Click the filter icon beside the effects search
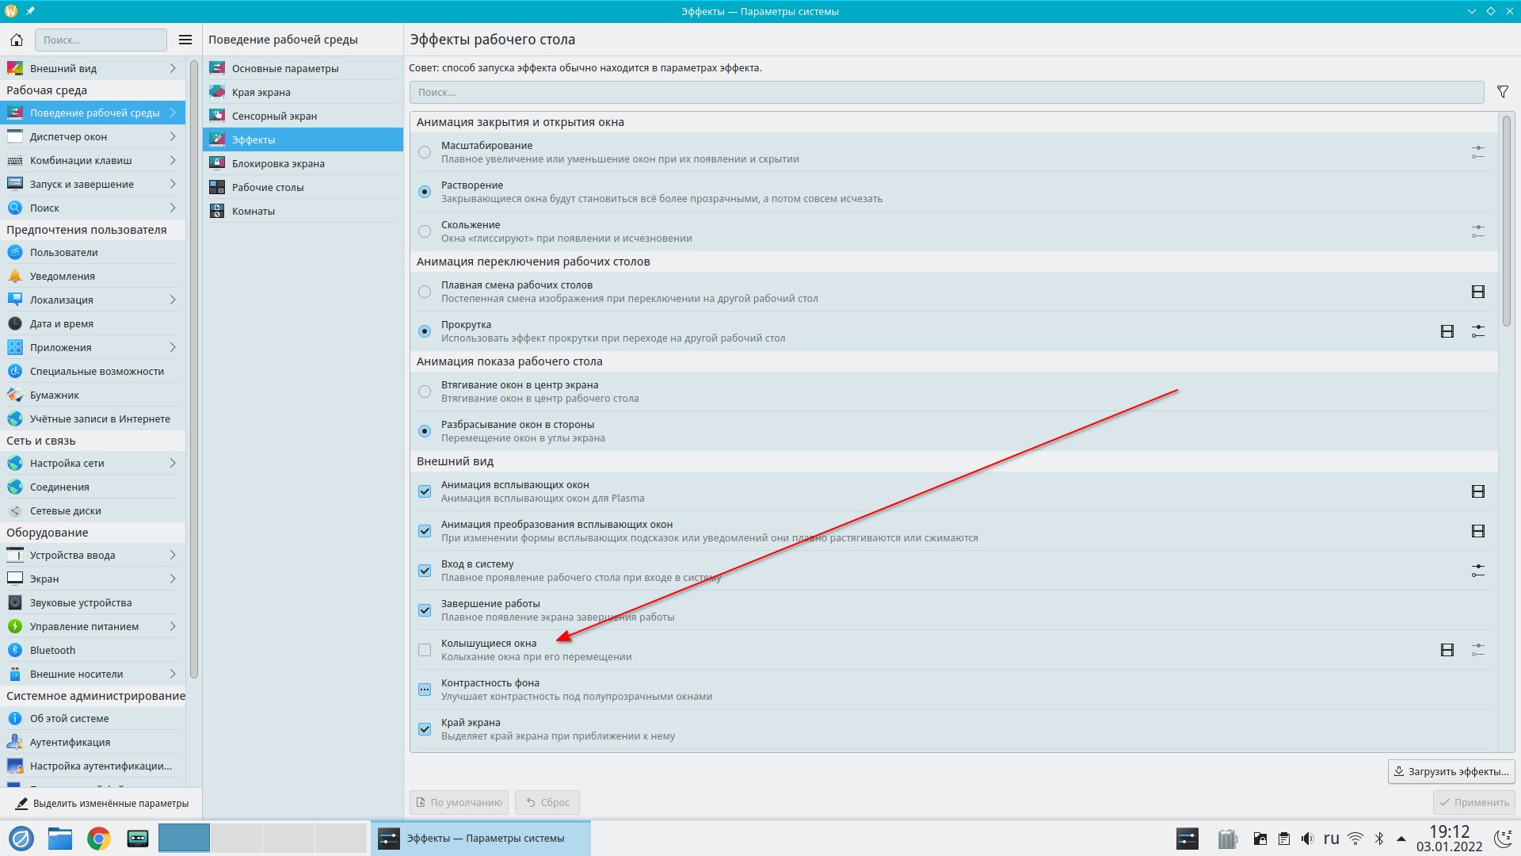This screenshot has width=1521, height=856. tap(1502, 92)
